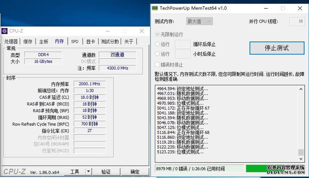Click the log scrollbar up arrow
This screenshot has width=309, height=178.
[x=301, y=89]
